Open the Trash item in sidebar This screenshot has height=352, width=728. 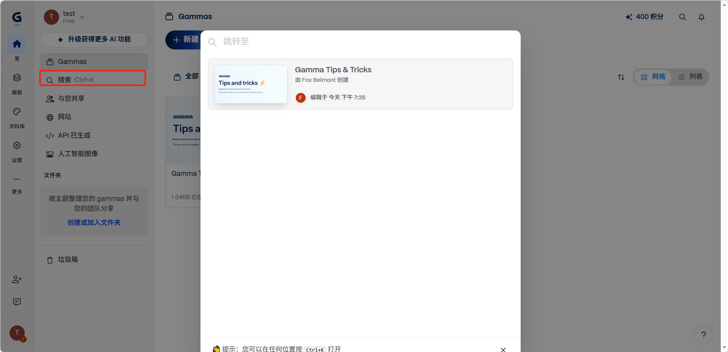(67, 260)
